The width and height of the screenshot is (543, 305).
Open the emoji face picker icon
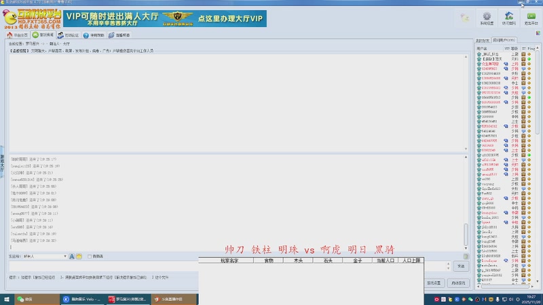79,256
